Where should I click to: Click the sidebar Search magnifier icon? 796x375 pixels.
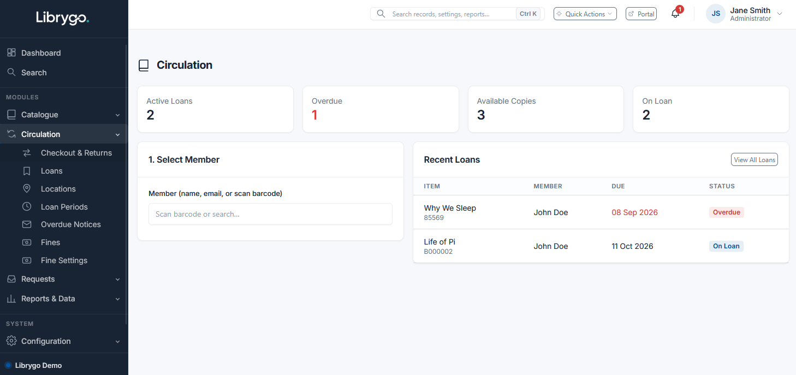coord(11,72)
